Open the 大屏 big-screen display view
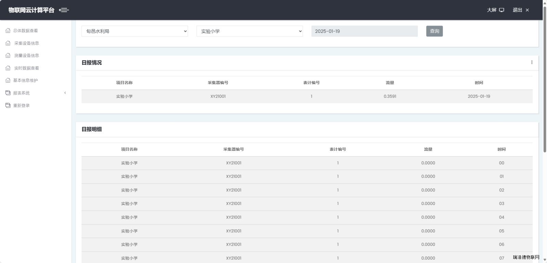The width and height of the screenshot is (547, 263). coord(495,10)
